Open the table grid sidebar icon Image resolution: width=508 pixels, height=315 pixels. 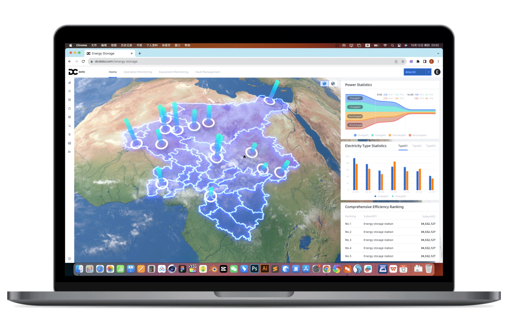[x=69, y=143]
